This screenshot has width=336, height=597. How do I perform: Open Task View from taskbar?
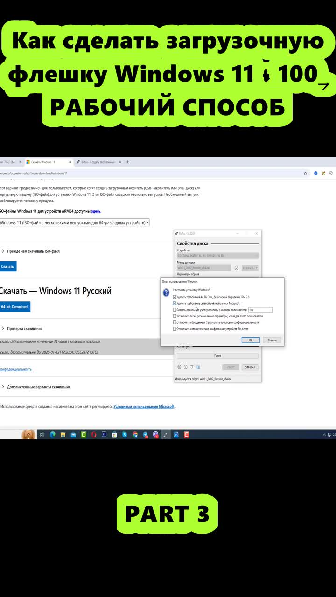click(42, 435)
